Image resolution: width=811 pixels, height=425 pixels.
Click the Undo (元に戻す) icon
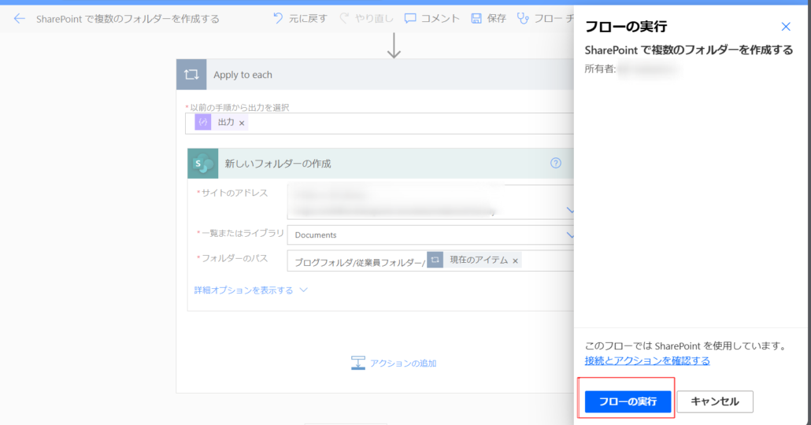point(278,18)
